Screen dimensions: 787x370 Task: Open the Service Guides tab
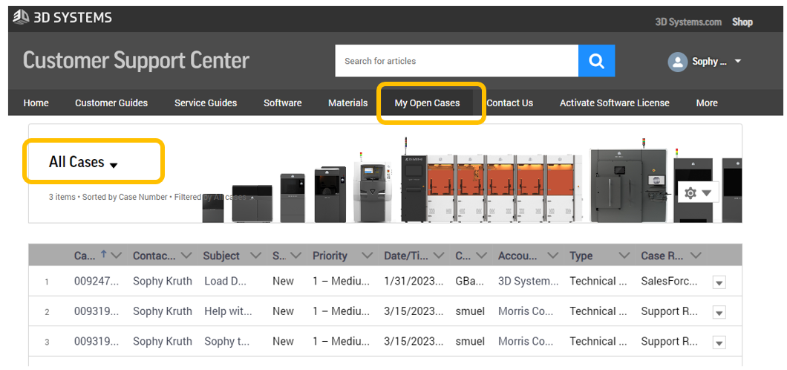click(206, 103)
